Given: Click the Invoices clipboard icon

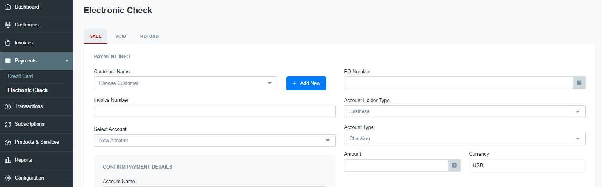Looking at the screenshot, I should (7, 43).
